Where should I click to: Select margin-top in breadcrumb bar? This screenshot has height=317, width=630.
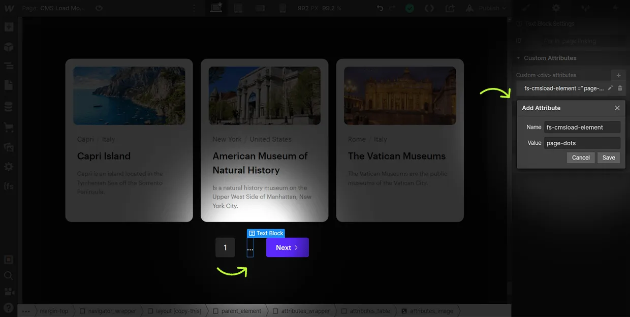click(53, 311)
